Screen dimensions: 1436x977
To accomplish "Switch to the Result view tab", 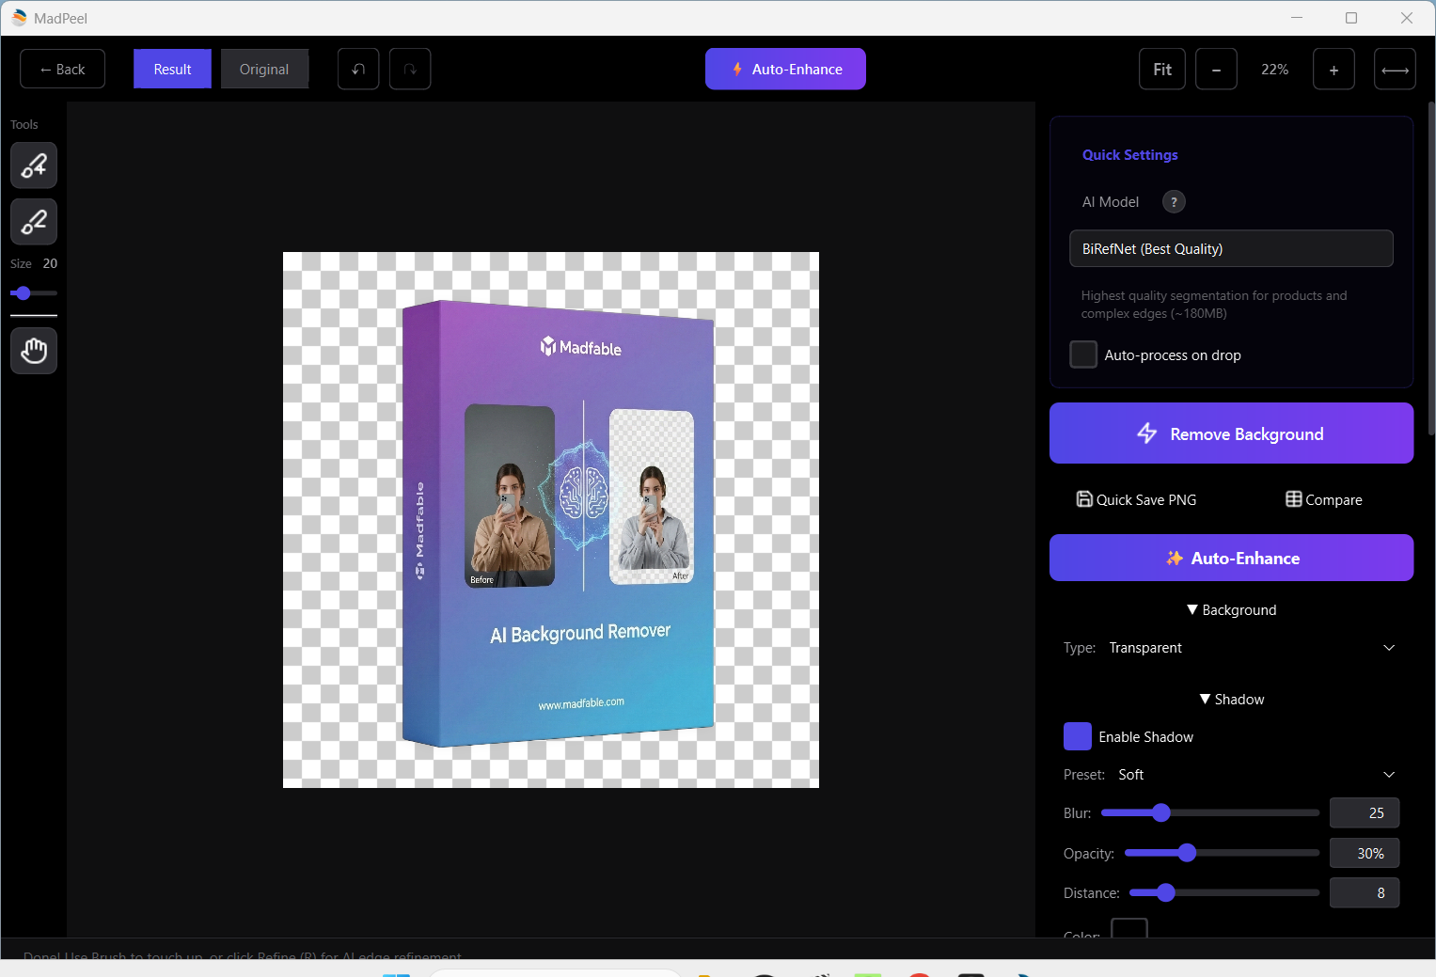I will coord(172,70).
